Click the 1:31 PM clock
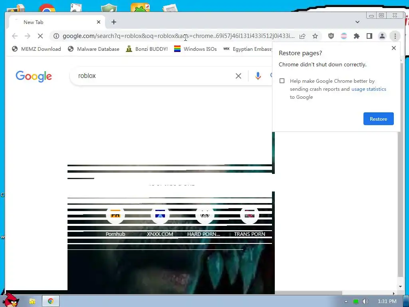409x307 pixels. click(x=387, y=301)
